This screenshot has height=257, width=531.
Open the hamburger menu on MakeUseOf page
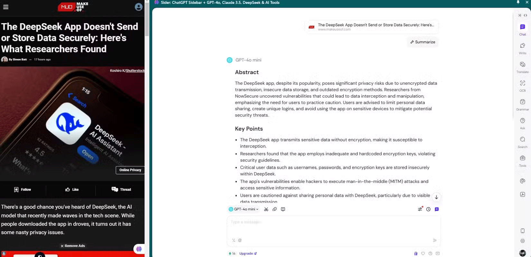(x=6, y=7)
